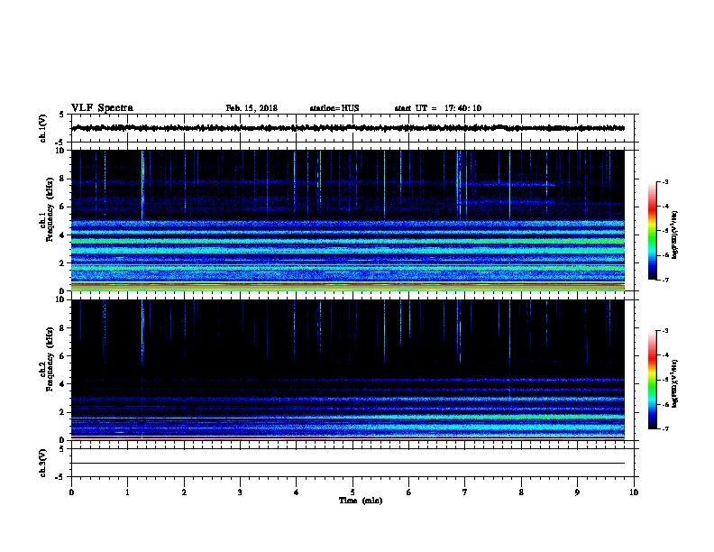Image resolution: width=714 pixels, height=552 pixels.
Task: Click time axis tick label '10'
Action: click(634, 492)
